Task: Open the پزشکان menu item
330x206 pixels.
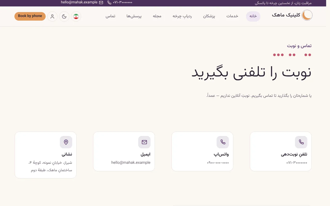Action: (x=209, y=16)
